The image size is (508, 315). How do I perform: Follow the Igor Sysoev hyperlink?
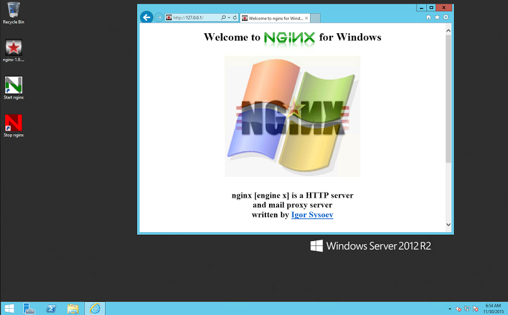pos(312,215)
